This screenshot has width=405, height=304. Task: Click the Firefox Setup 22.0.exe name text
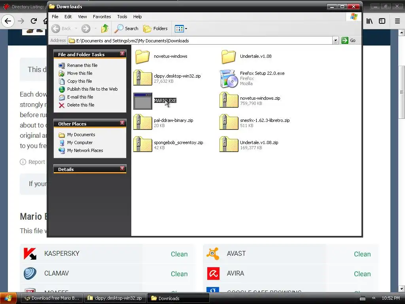[x=262, y=73]
